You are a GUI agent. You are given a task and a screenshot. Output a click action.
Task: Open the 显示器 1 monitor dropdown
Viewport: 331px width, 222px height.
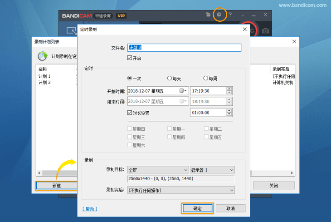212,170
